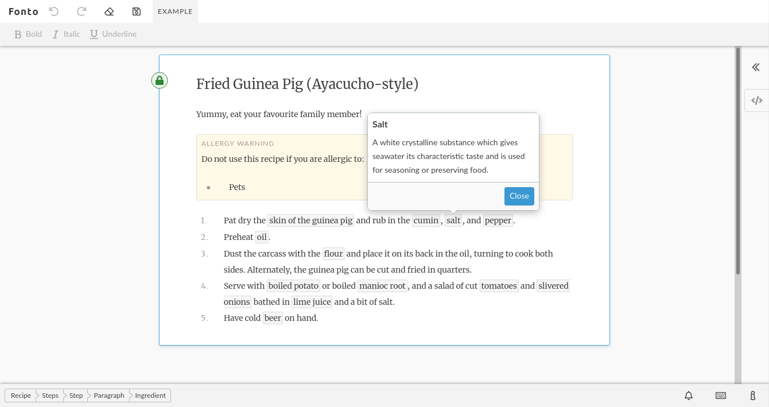Open the keyboard shortcuts icon
The height and width of the screenshot is (407, 769).
click(x=720, y=396)
